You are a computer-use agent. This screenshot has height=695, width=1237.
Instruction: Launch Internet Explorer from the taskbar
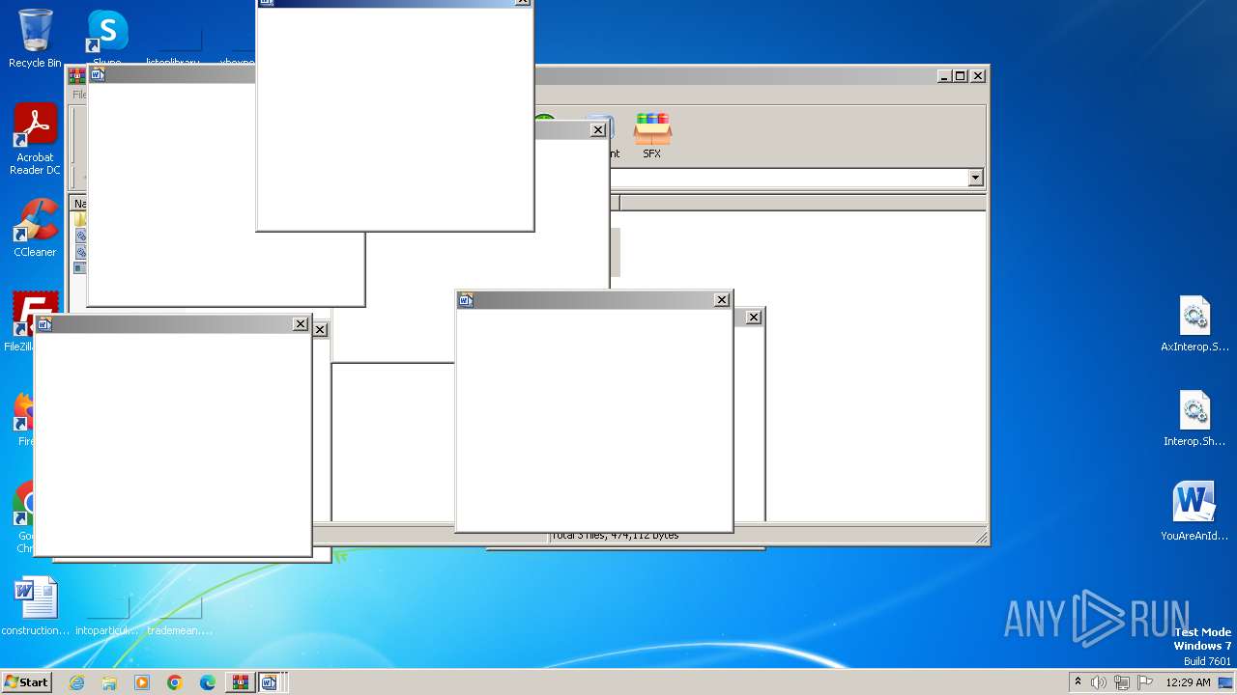pyautogui.click(x=76, y=682)
